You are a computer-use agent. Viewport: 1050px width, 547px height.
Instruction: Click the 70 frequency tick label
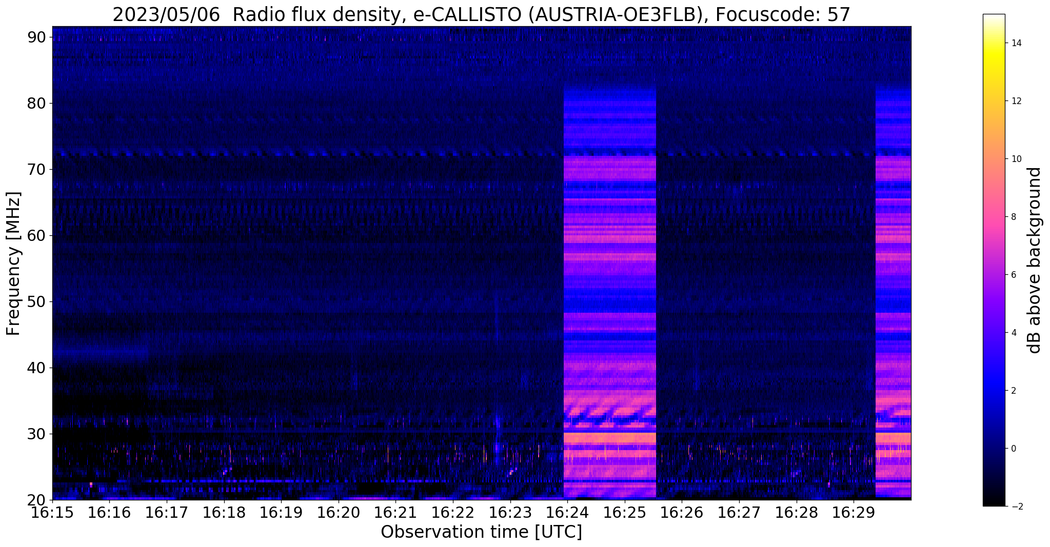[37, 170]
